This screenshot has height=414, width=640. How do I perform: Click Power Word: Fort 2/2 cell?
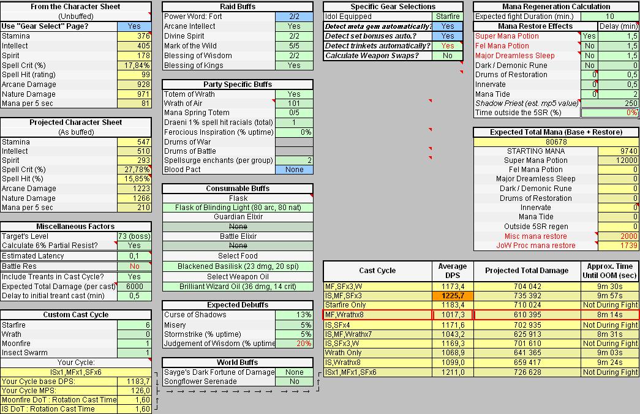tap(294, 17)
